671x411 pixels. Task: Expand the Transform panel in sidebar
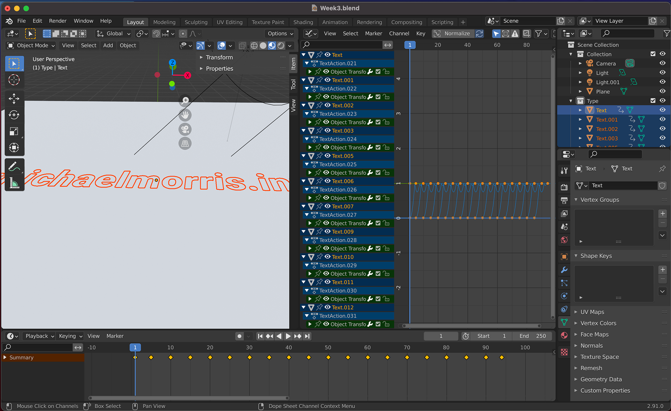click(x=219, y=57)
